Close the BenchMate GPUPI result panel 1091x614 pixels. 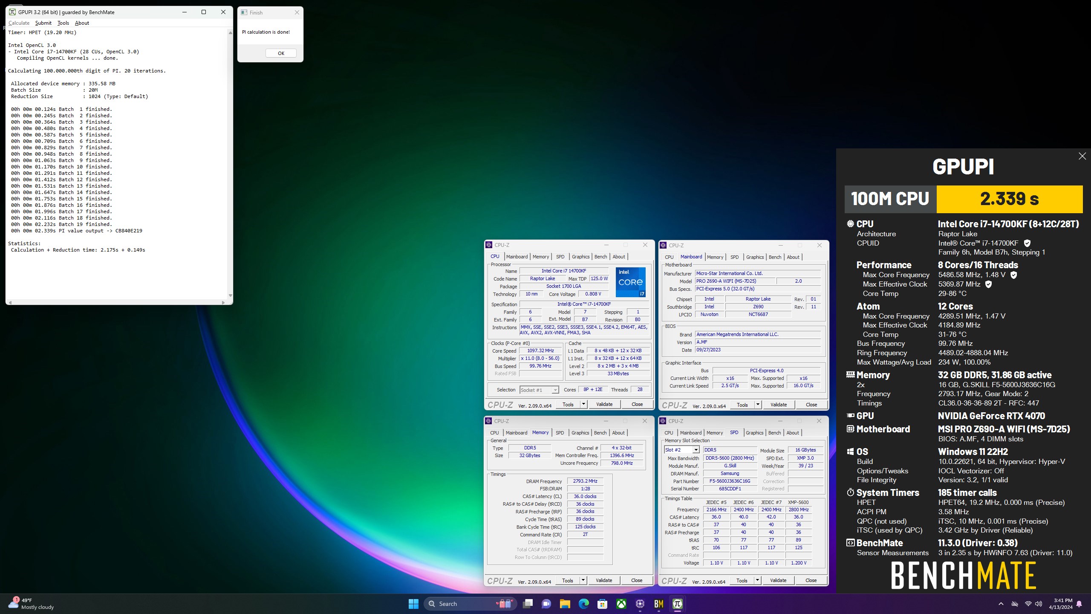click(x=1082, y=156)
